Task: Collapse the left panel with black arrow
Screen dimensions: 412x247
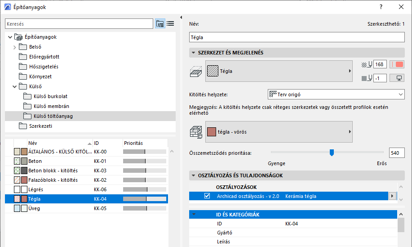Action: tap(181, 18)
